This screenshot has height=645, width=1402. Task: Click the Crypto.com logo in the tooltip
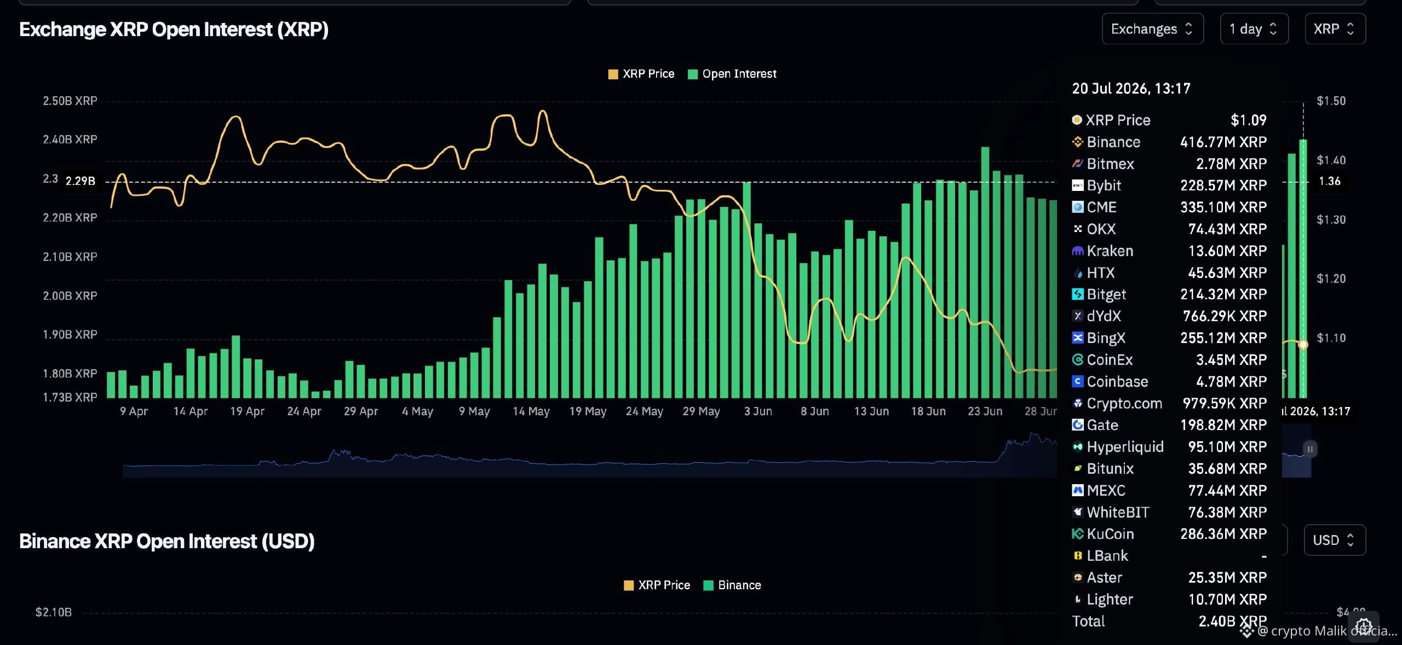pos(1077,403)
